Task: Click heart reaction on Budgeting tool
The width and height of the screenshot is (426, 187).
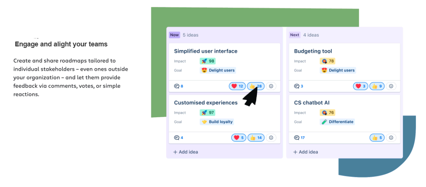Action: coord(361,86)
